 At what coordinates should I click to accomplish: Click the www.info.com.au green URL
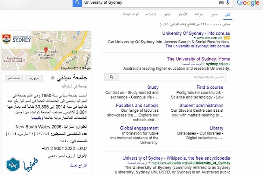click(209, 38)
